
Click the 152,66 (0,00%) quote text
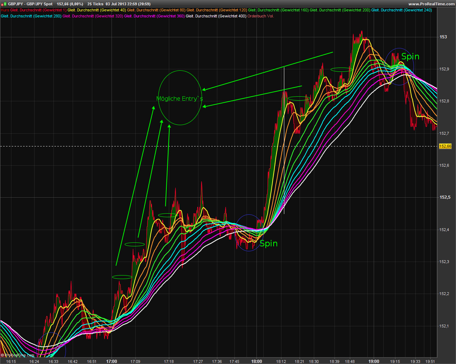[70, 4]
